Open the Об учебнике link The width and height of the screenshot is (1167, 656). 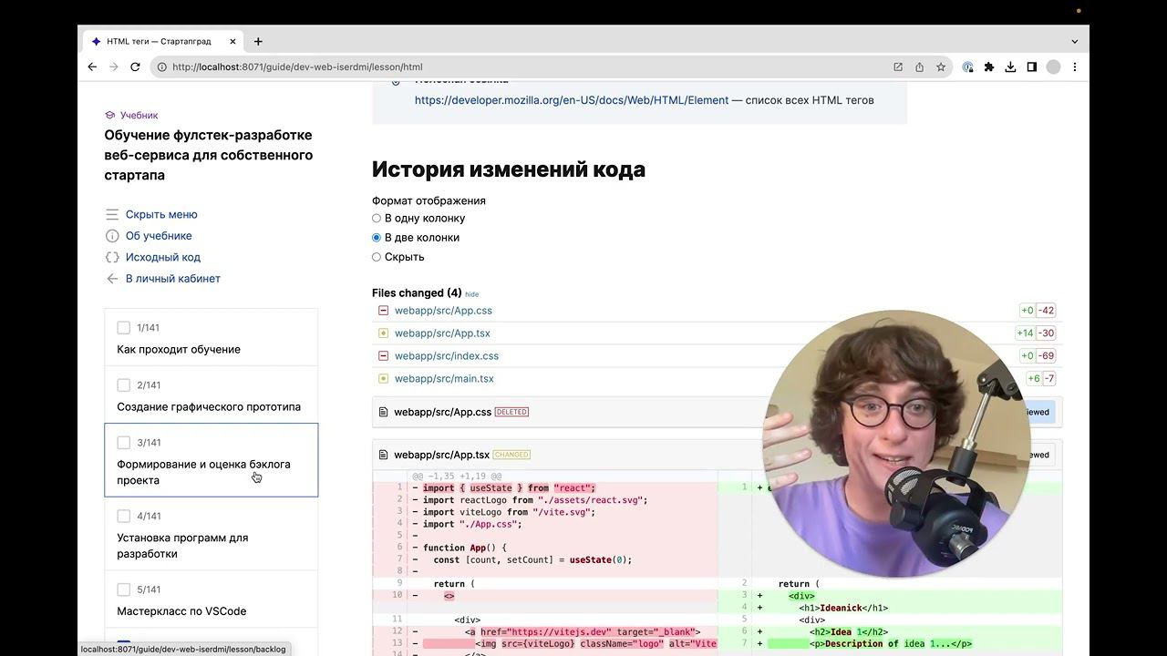click(x=159, y=236)
